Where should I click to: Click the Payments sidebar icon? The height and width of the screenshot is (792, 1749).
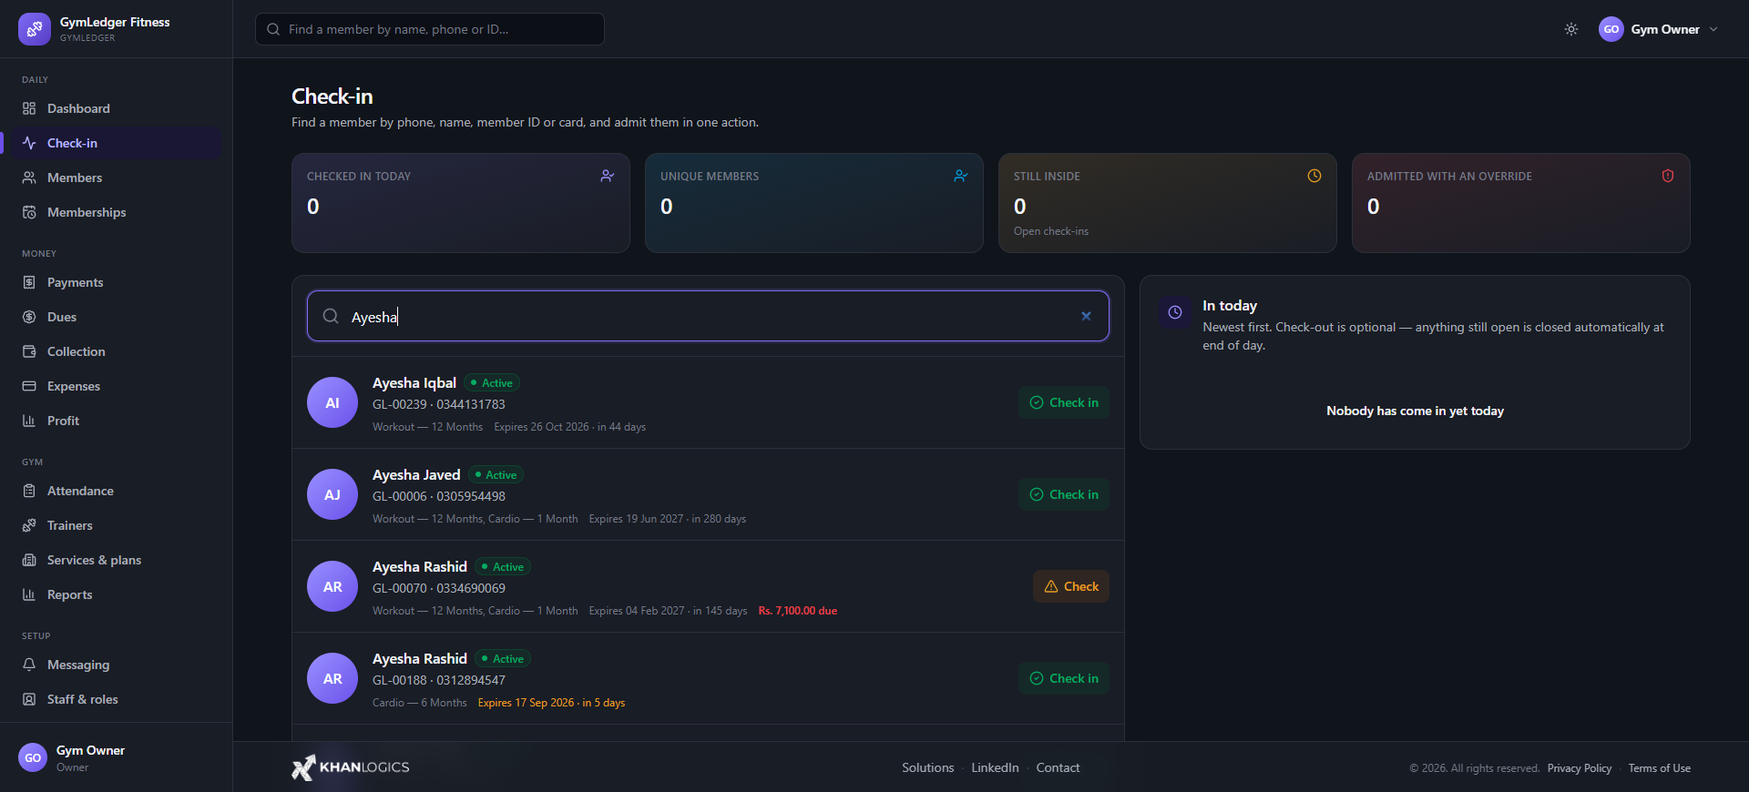[x=29, y=282]
